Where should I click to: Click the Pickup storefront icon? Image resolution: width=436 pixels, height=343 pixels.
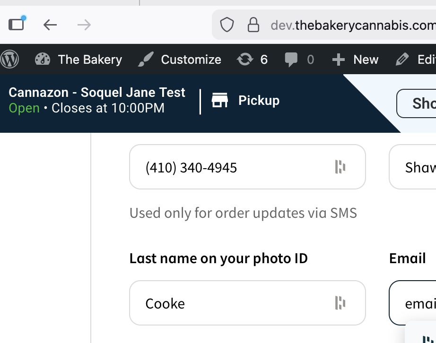tap(220, 101)
